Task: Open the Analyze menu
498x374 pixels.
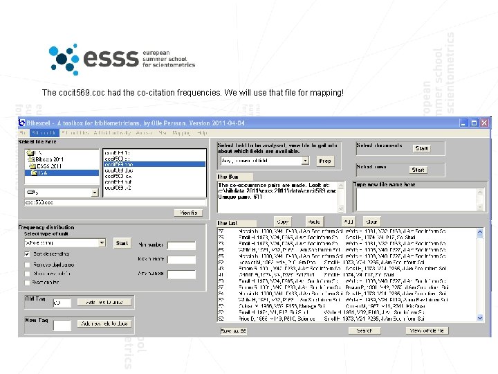Action: (144, 132)
